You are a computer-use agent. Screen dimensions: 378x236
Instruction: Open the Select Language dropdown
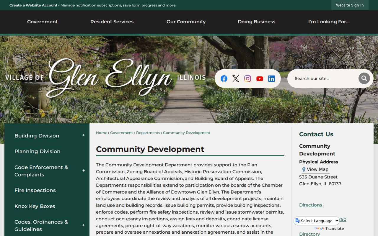317,221
